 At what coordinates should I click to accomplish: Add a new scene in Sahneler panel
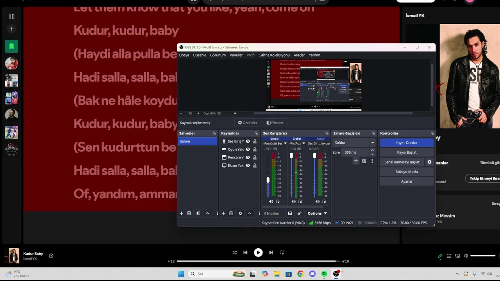coord(181,213)
